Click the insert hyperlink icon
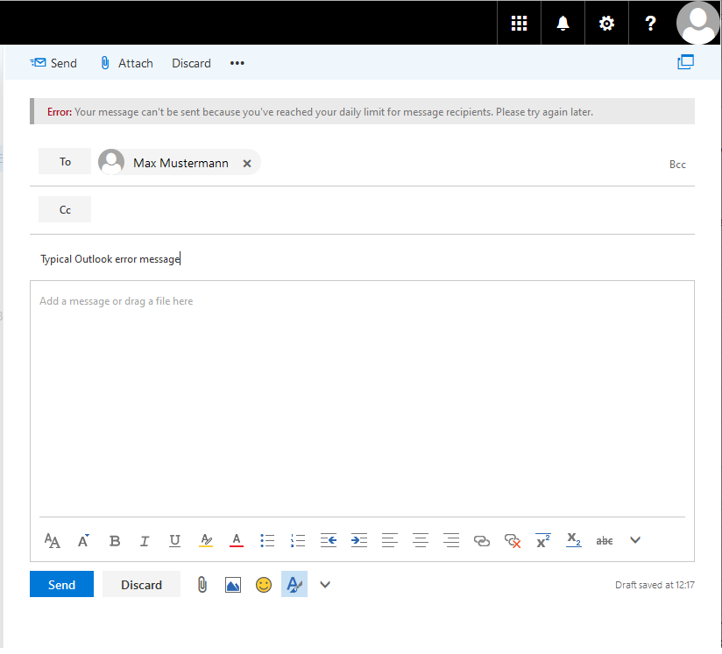Image resolution: width=722 pixels, height=654 pixels. pos(481,540)
